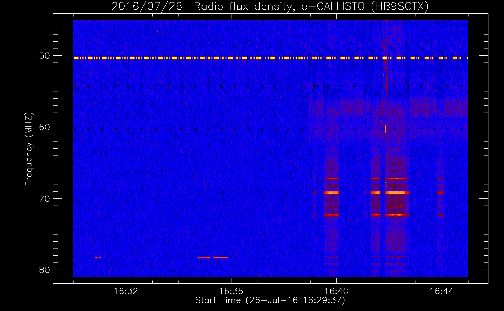504x311 pixels.
Task: Click the 80 frequency tick label
Action: 45,270
